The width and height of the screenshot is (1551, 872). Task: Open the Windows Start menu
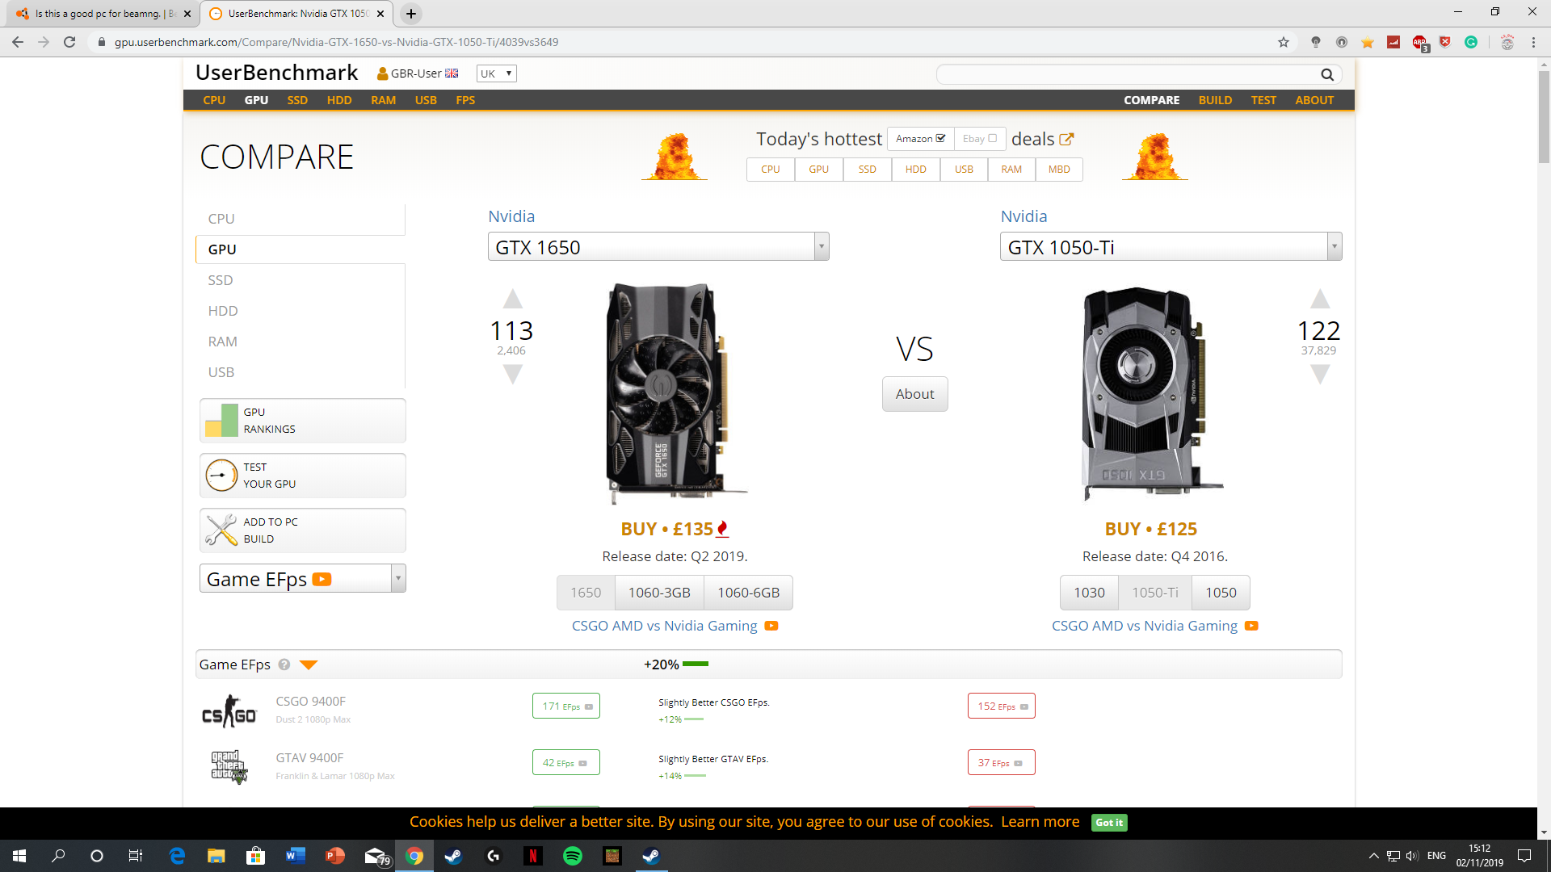point(19,856)
